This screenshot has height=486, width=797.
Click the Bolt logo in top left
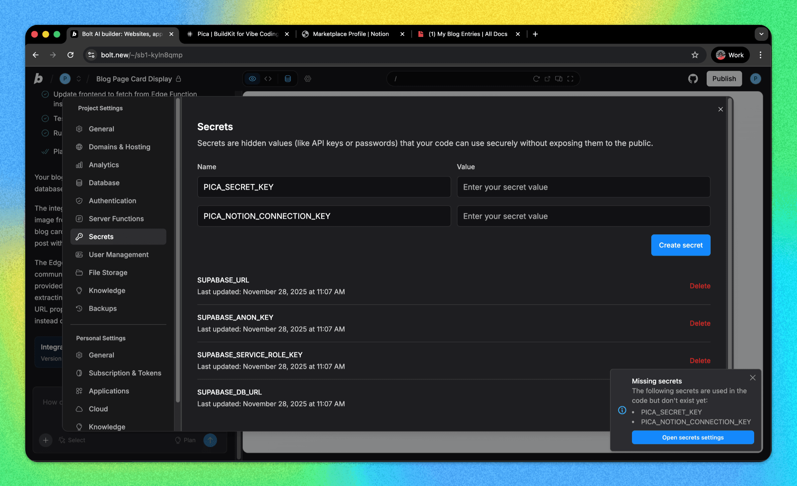[x=38, y=79]
